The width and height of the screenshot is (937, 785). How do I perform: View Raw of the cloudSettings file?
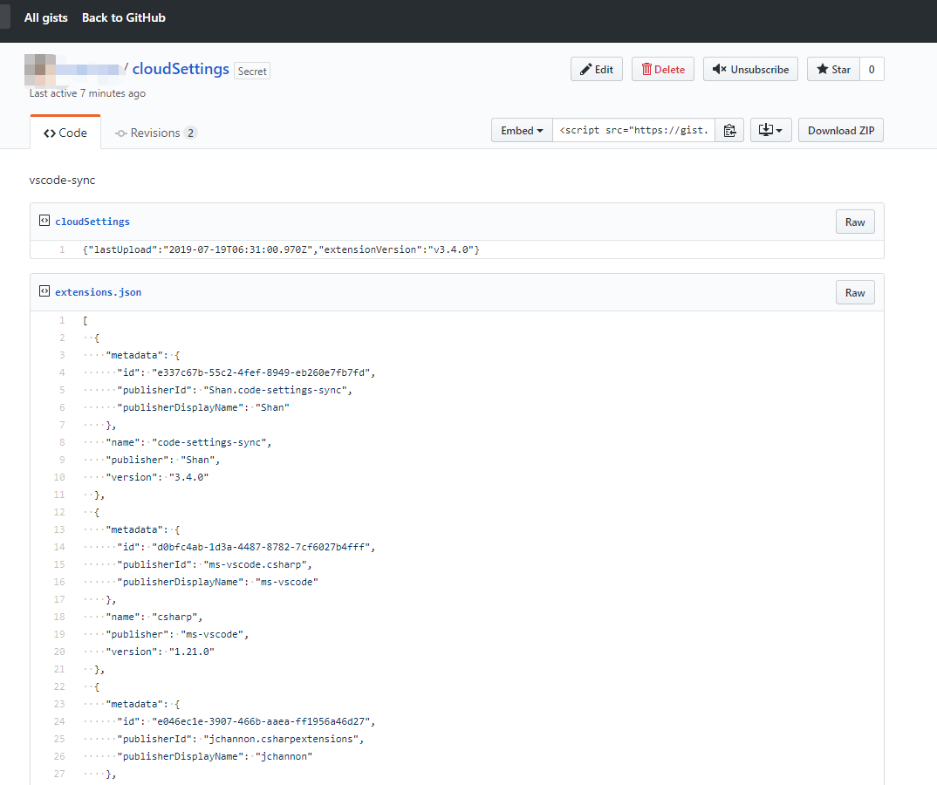(x=854, y=222)
